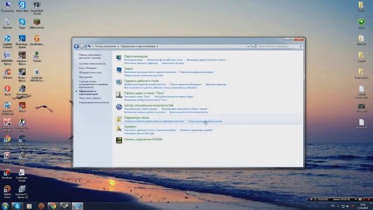Click Панель управления NVIDIA heading link
The width and height of the screenshot is (373, 210).
[143, 139]
